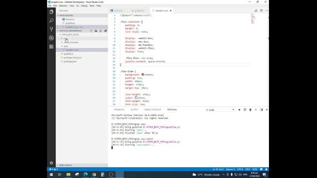Close the sample1.scss editor tab
Image resolution: width=317 pixels, height=178 pixels.
[170, 11]
